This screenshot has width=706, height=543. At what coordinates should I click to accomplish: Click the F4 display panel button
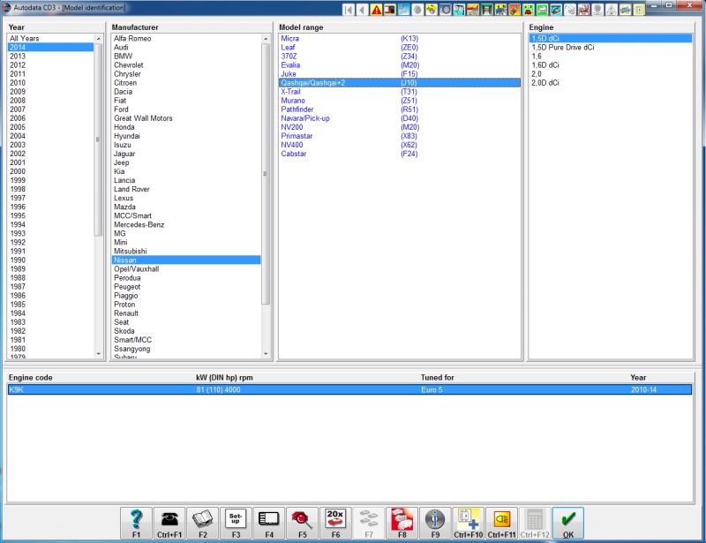[x=269, y=524]
